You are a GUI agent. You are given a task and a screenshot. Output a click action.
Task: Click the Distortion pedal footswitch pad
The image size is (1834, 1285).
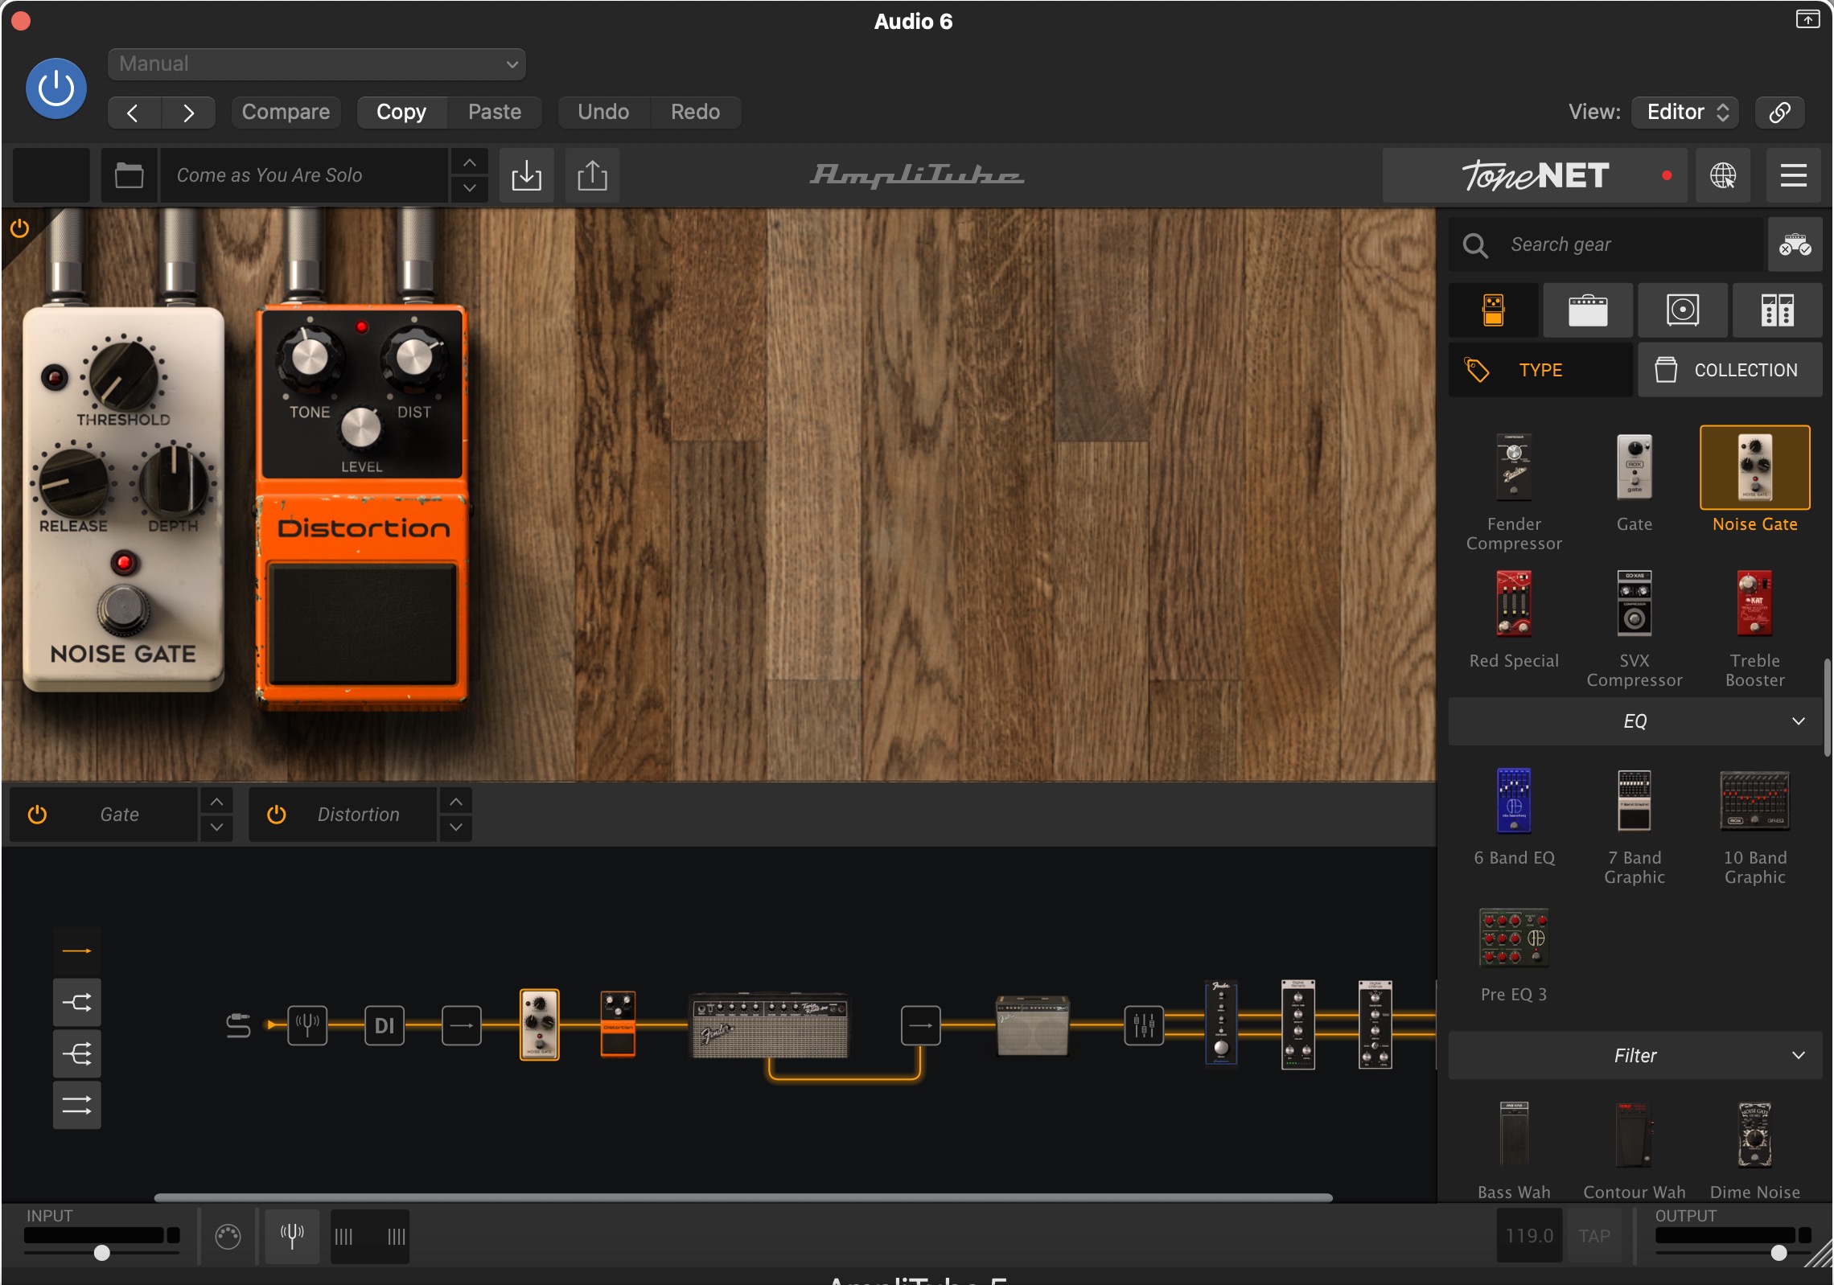[x=363, y=625]
